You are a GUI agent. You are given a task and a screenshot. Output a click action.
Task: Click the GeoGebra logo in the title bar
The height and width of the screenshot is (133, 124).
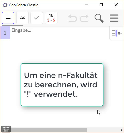5,5
